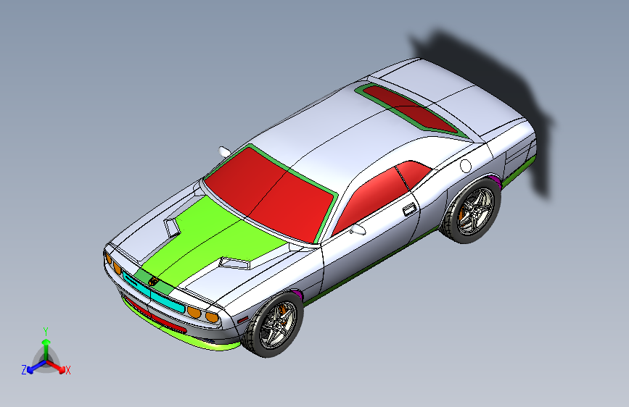
Task: Select the cyan front grille
Action: pyautogui.click(x=152, y=292)
